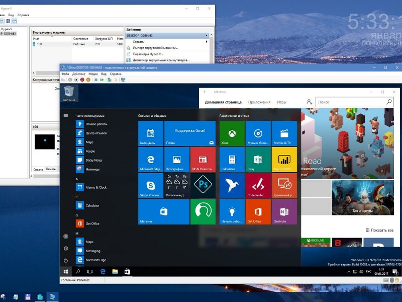Open the OneNote tile
Viewport: 402px width, 302px height.
point(284,212)
